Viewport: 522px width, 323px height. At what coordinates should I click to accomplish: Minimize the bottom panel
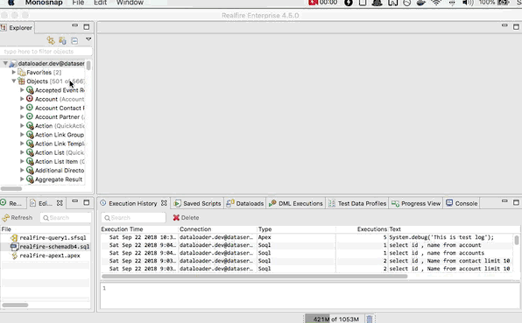click(504, 201)
